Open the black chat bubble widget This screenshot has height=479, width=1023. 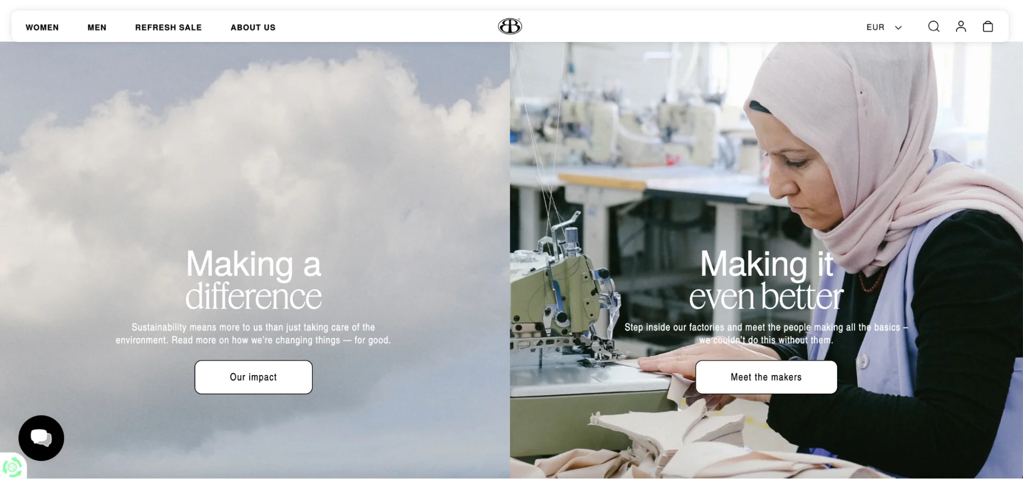41,438
